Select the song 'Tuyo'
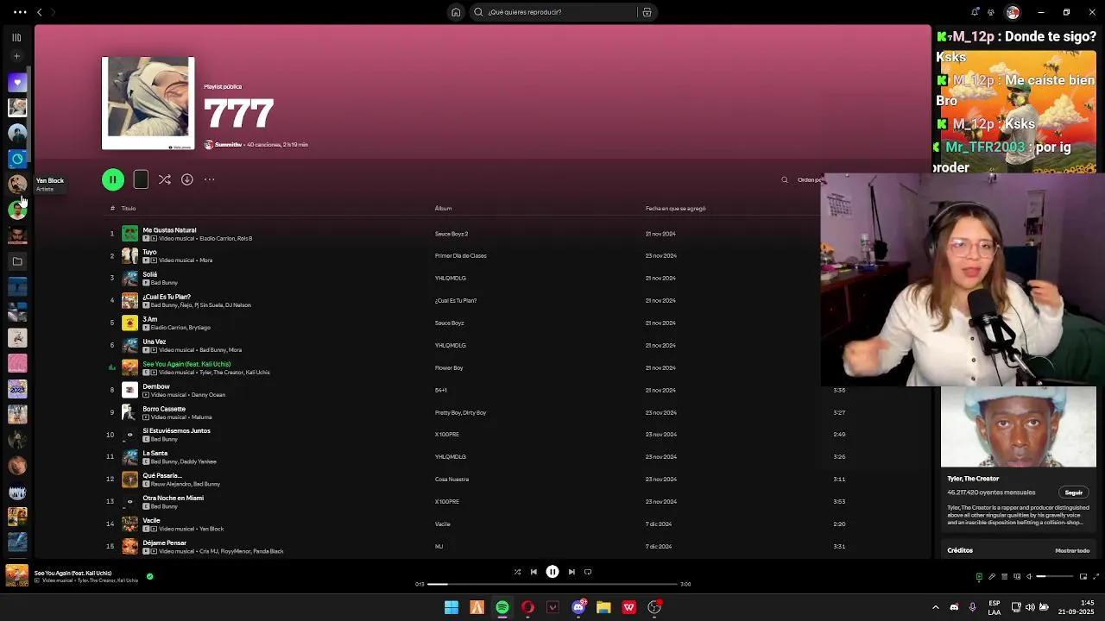Image resolution: width=1105 pixels, height=621 pixels. pos(149,252)
